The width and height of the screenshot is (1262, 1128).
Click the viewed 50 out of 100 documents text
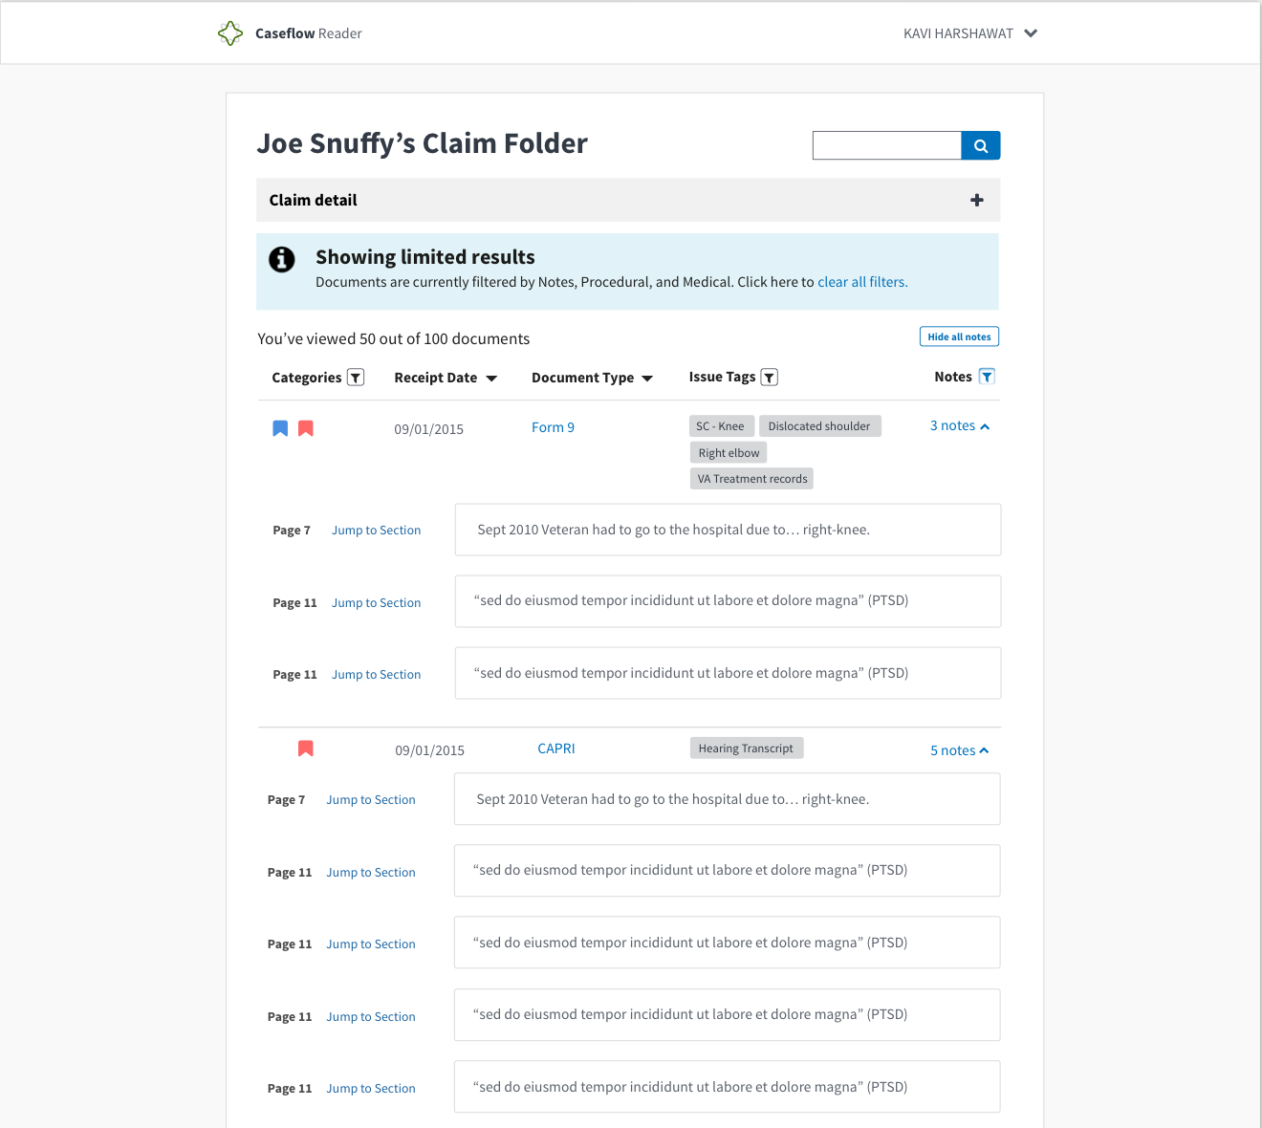coord(394,339)
